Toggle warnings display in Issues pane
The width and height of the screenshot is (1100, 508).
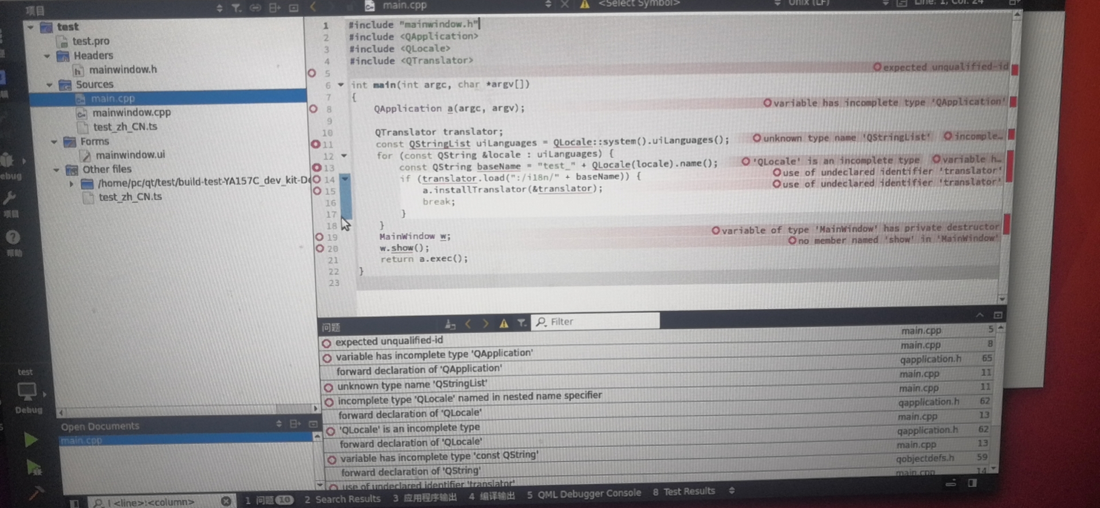point(504,324)
